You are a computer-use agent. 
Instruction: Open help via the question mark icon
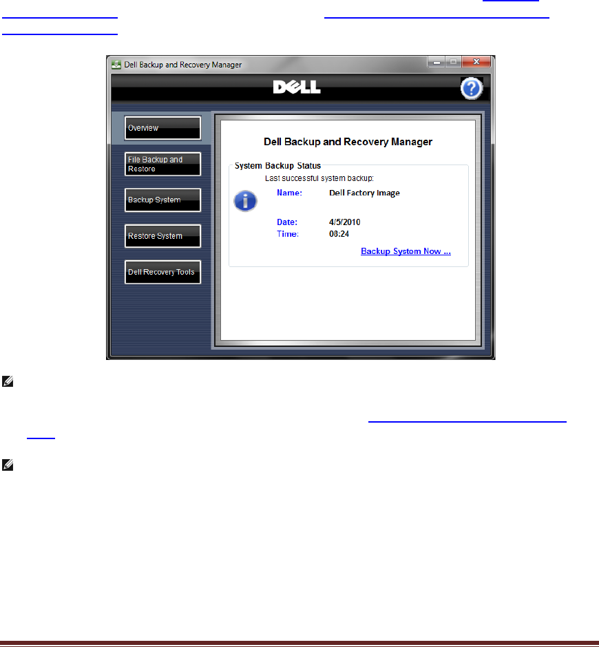472,88
